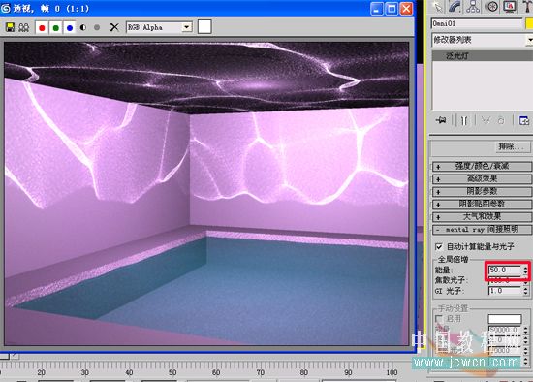Viewport: 533px width, 382px height.
Task: Clone the render frame window
Action: click(23, 27)
